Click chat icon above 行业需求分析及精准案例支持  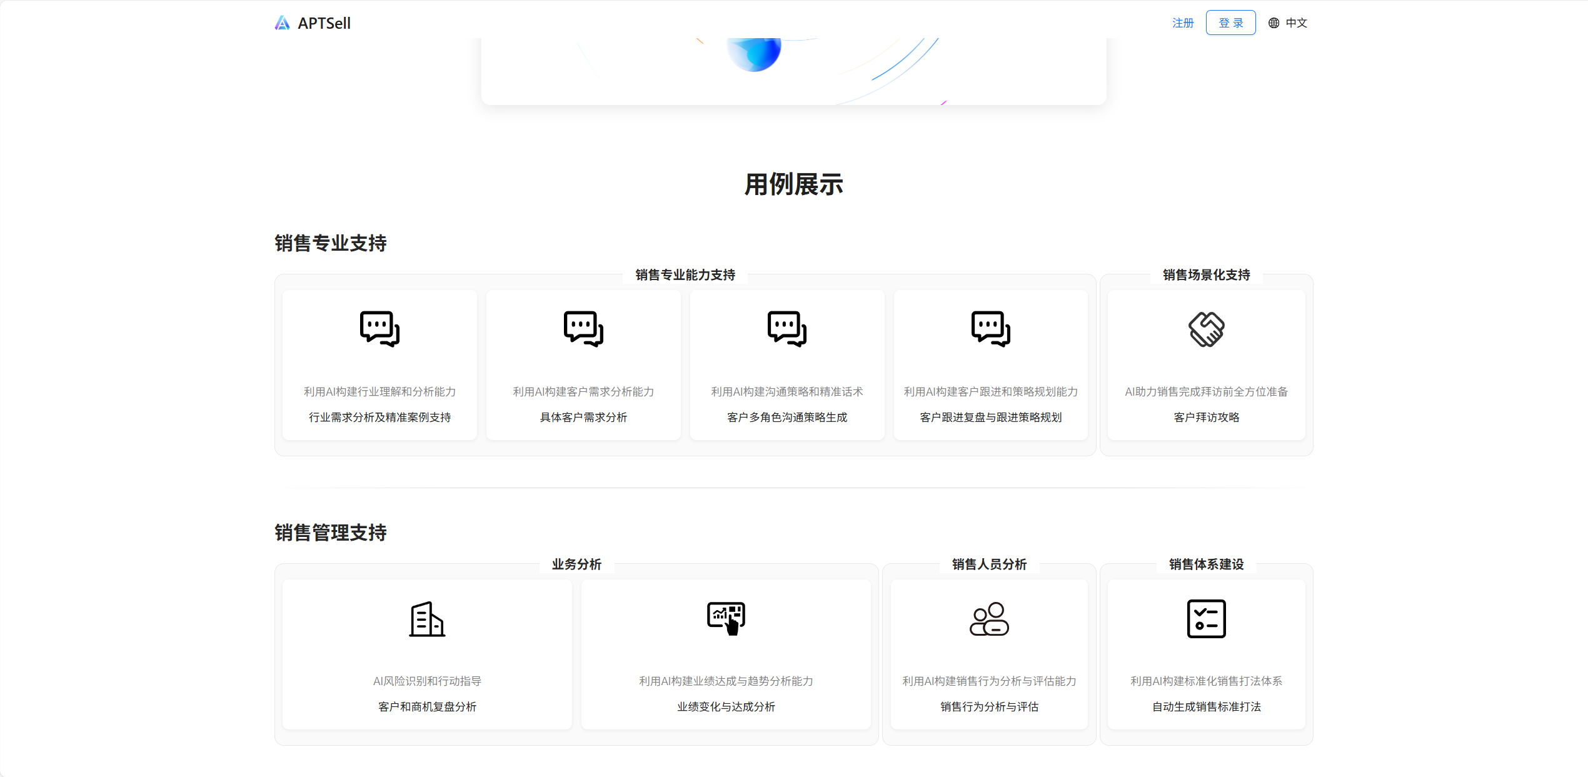point(379,329)
